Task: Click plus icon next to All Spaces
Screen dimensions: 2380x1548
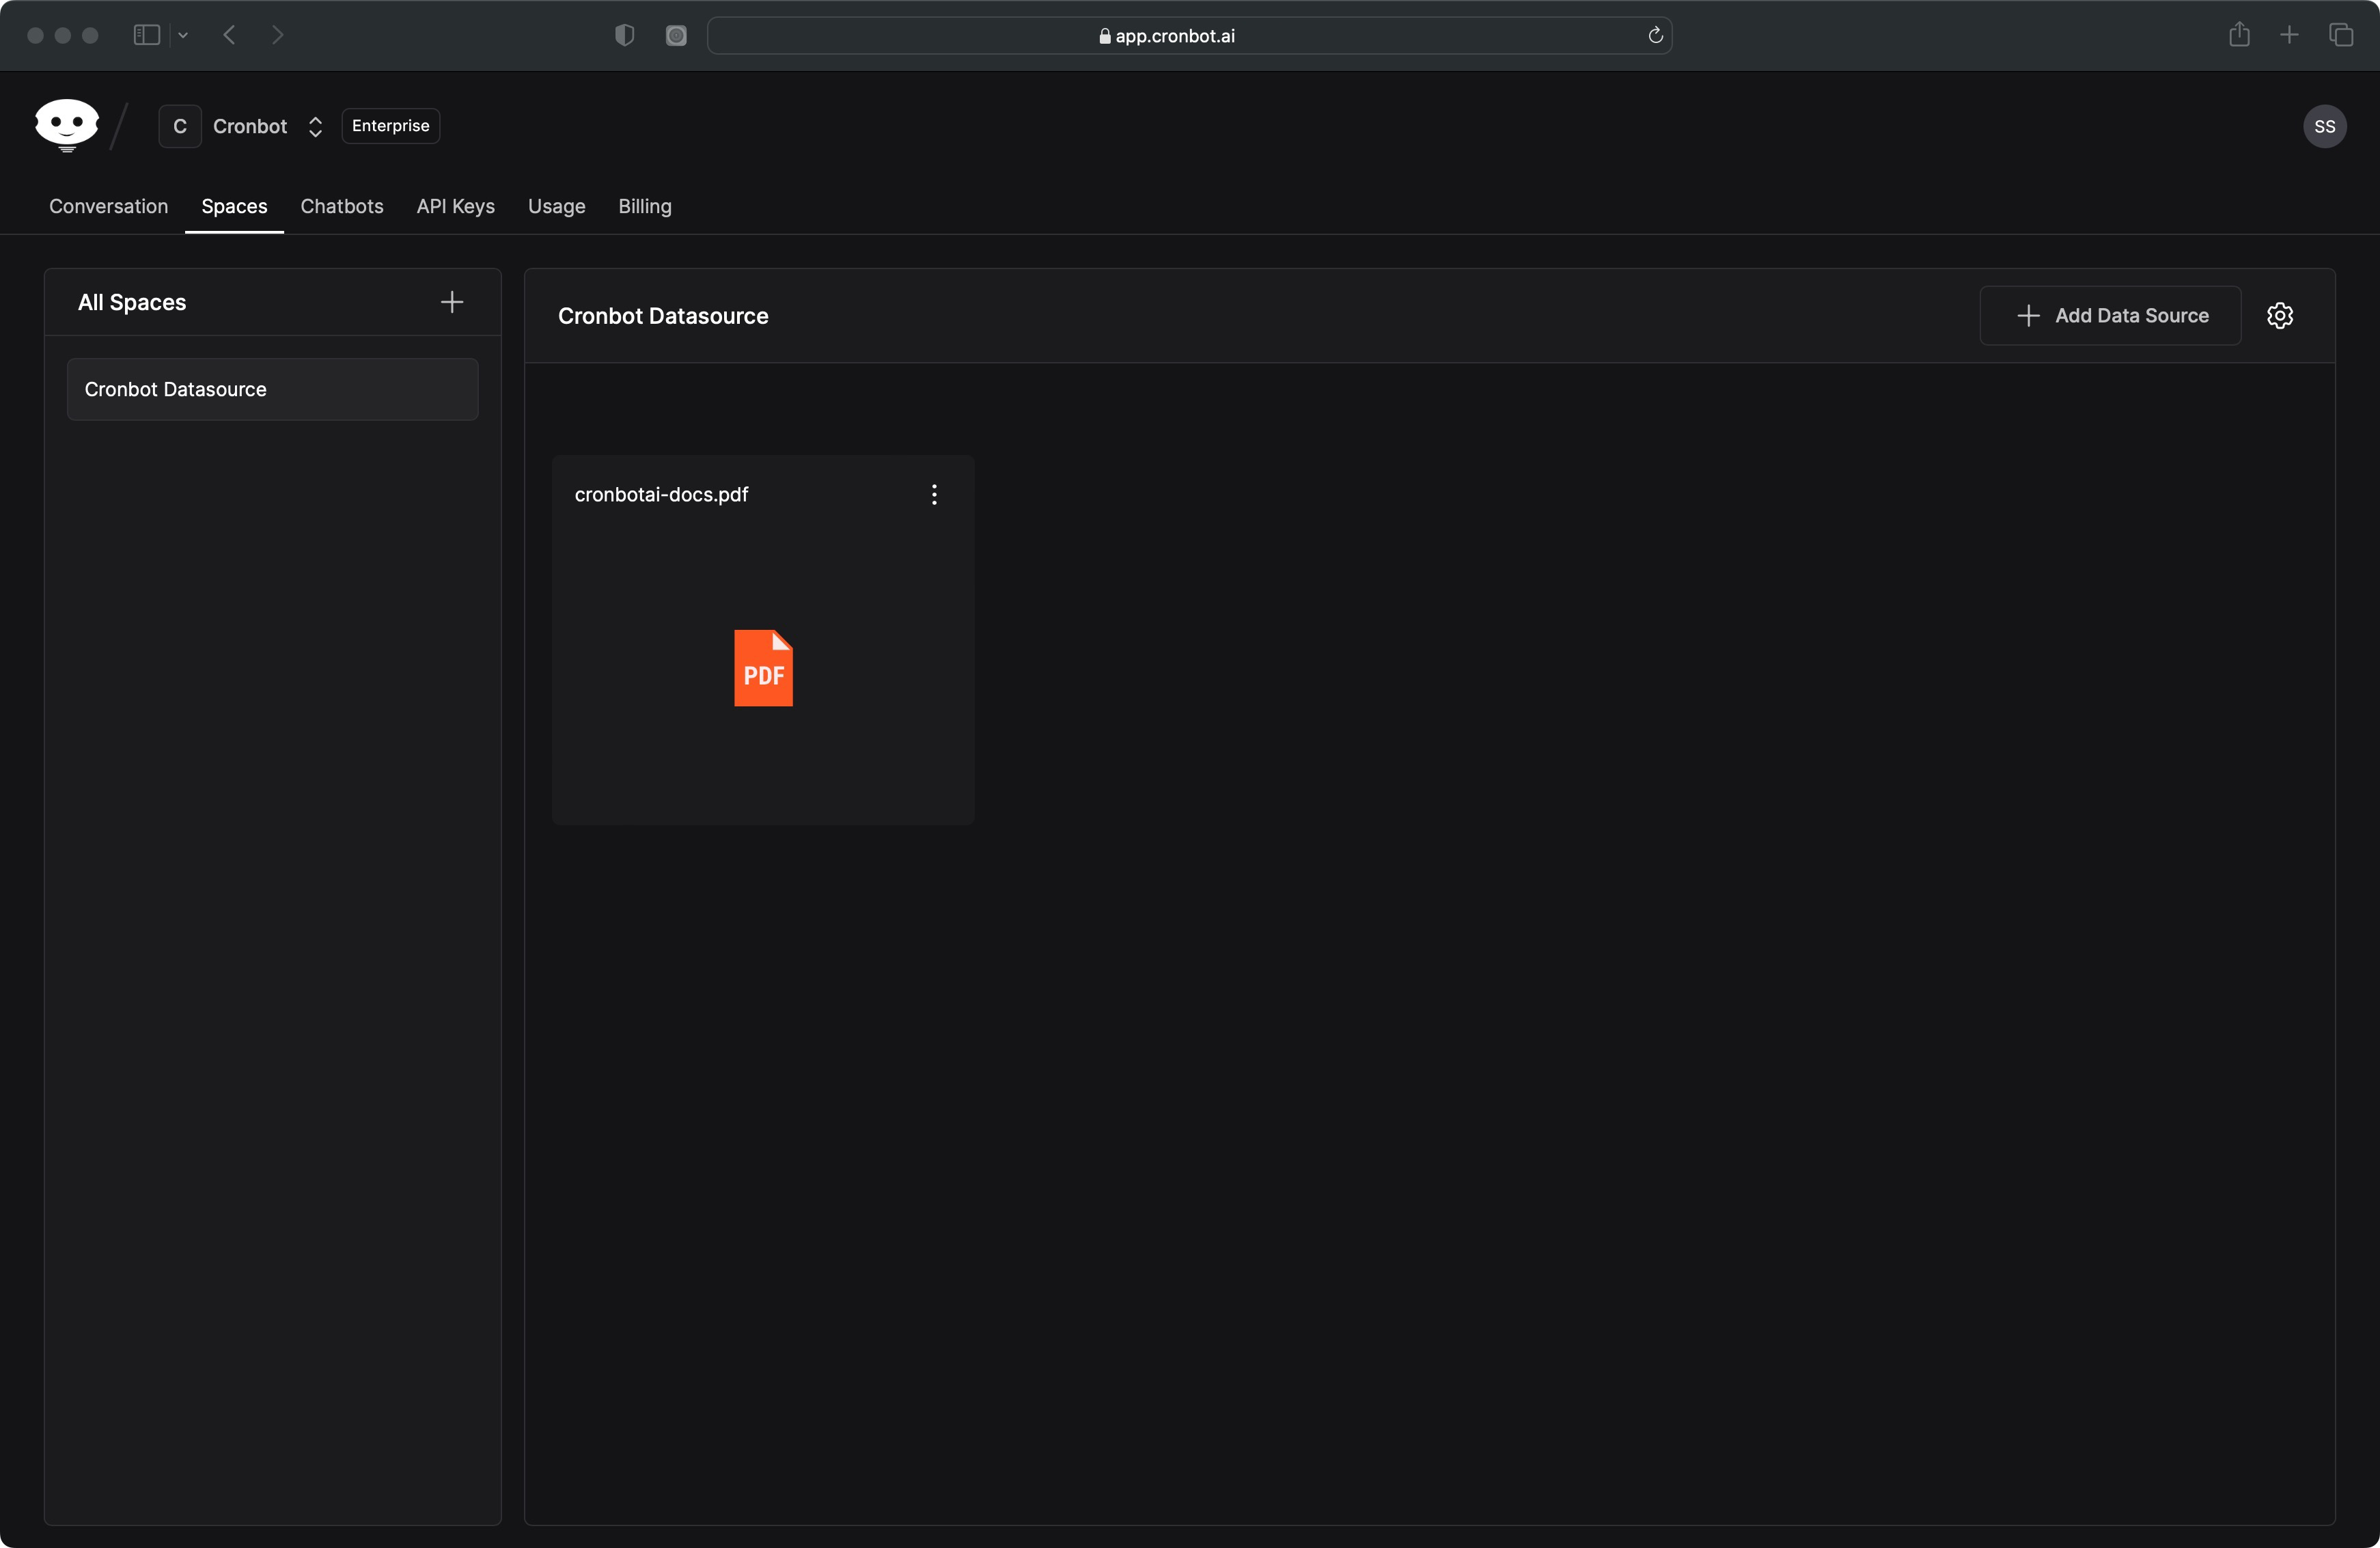Action: 452,302
